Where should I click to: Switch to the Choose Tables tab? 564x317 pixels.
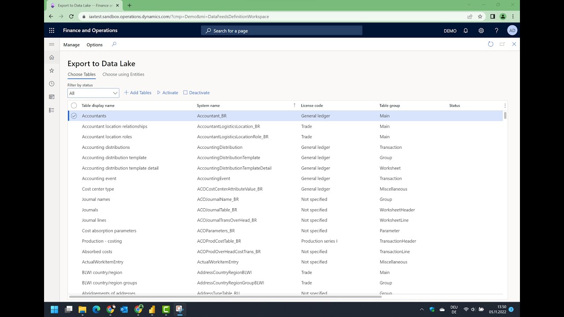[82, 74]
